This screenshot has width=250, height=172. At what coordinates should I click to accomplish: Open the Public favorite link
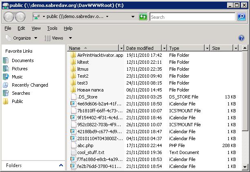click(x=18, y=101)
